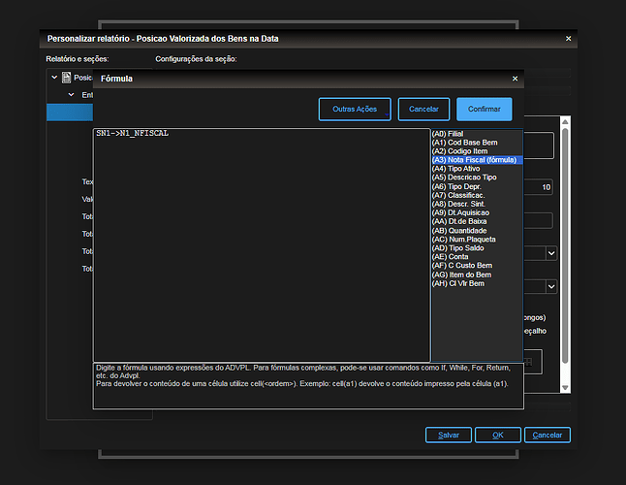
Task: Click Cancelar in the Fórmula dialog
Action: [423, 109]
